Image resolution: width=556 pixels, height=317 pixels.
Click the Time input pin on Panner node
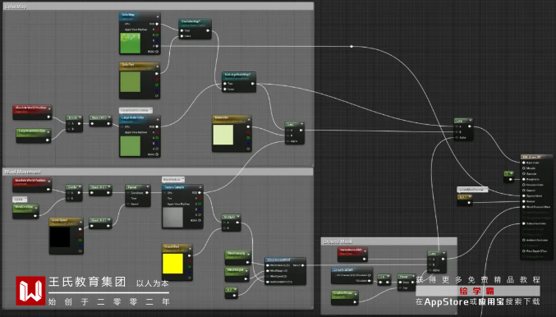pyautogui.click(x=128, y=198)
